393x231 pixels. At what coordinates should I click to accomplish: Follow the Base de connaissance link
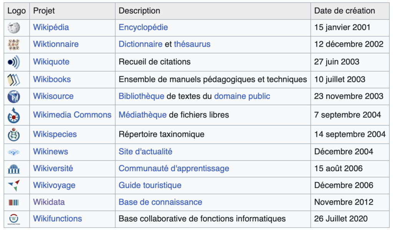(x=160, y=202)
